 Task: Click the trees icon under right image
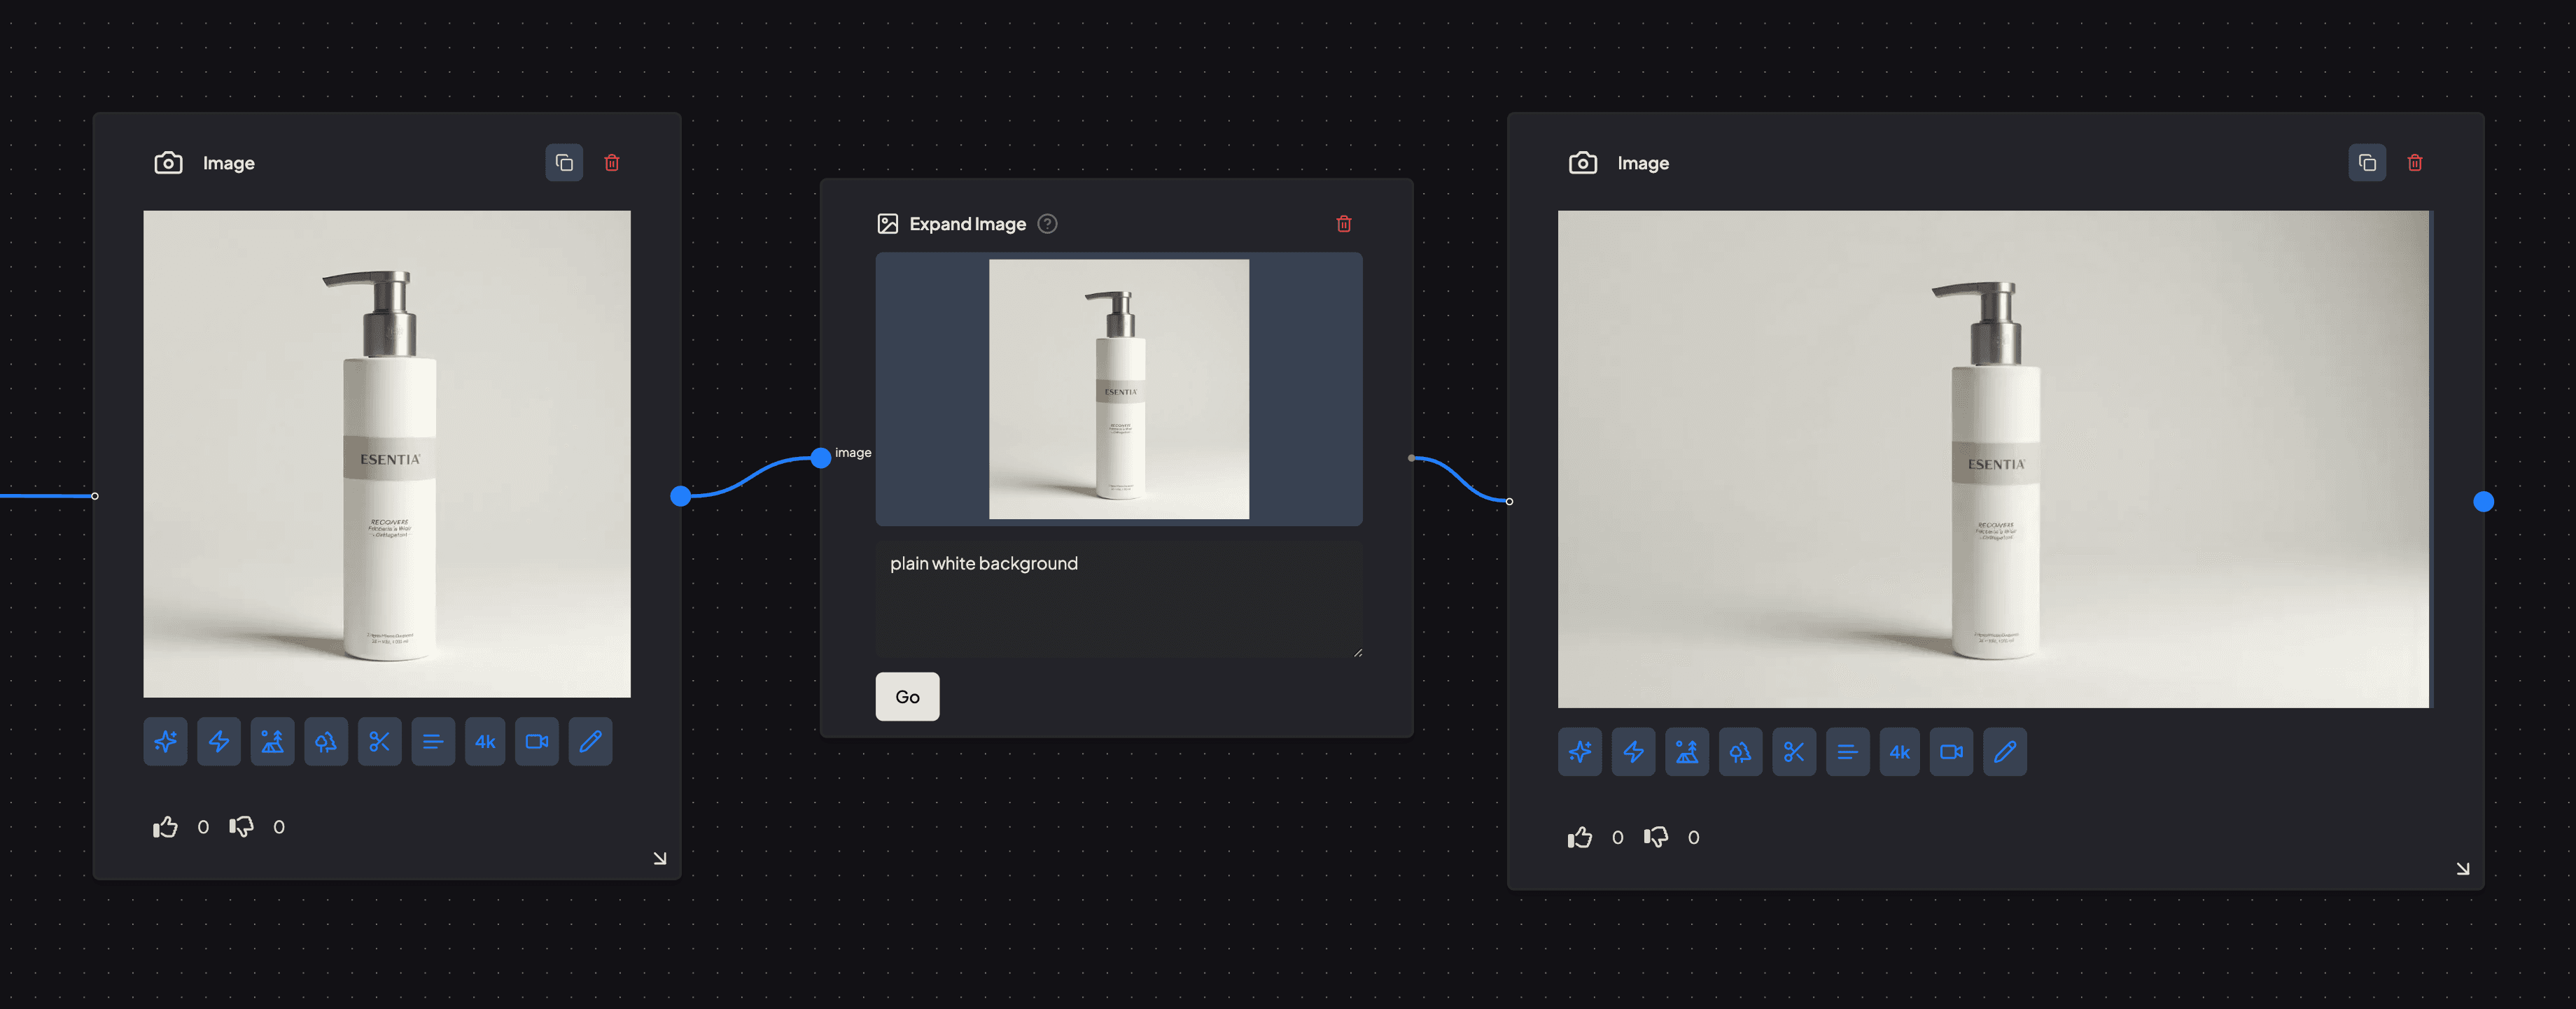(1740, 752)
